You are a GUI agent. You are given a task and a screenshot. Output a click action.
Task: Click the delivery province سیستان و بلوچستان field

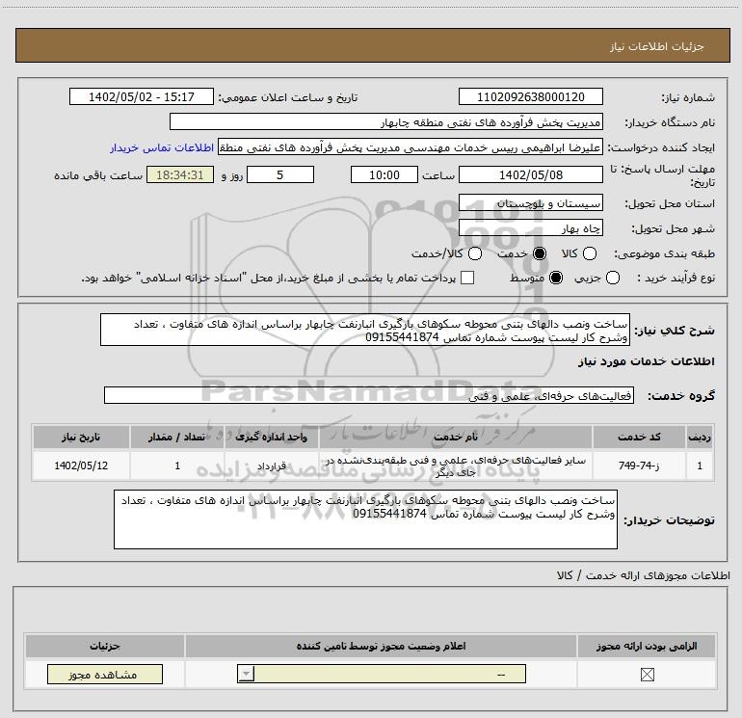pyautogui.click(x=530, y=203)
